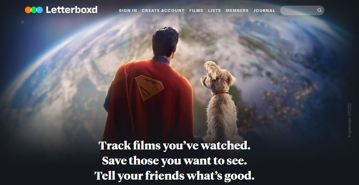Click the line 'Tell your friends what's good.'
This screenshot has width=359, height=185.
(175, 176)
